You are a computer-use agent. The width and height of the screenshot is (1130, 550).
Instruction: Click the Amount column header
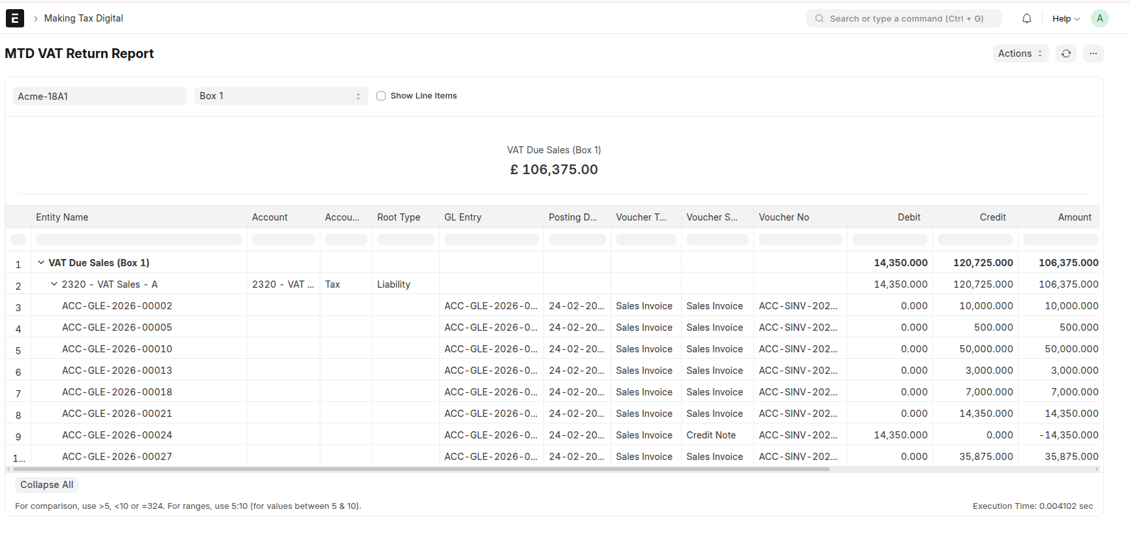click(1060, 217)
